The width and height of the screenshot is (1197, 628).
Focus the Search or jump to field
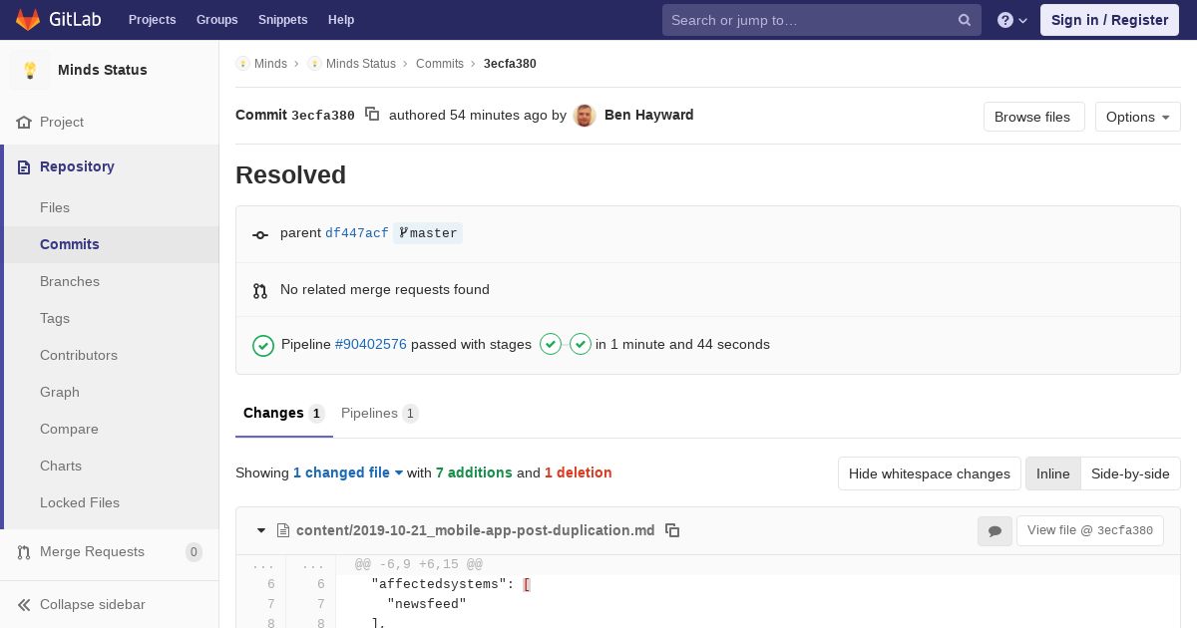(x=808, y=20)
